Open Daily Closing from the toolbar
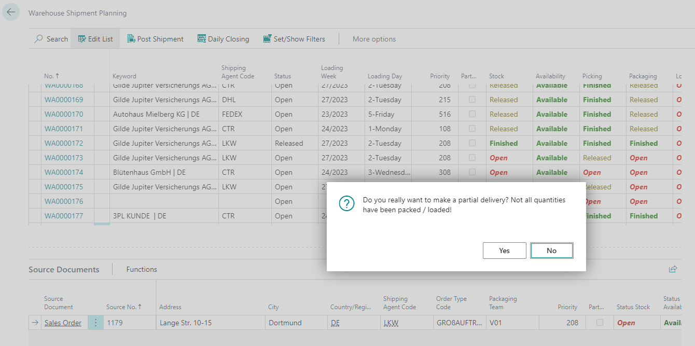Image resolution: width=695 pixels, height=346 pixels. (201, 38)
